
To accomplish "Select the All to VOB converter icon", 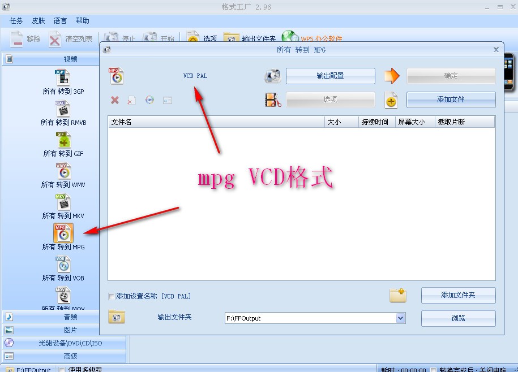I will [x=63, y=264].
